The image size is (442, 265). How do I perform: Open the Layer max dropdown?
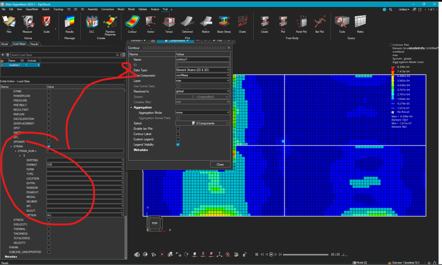pos(202,81)
